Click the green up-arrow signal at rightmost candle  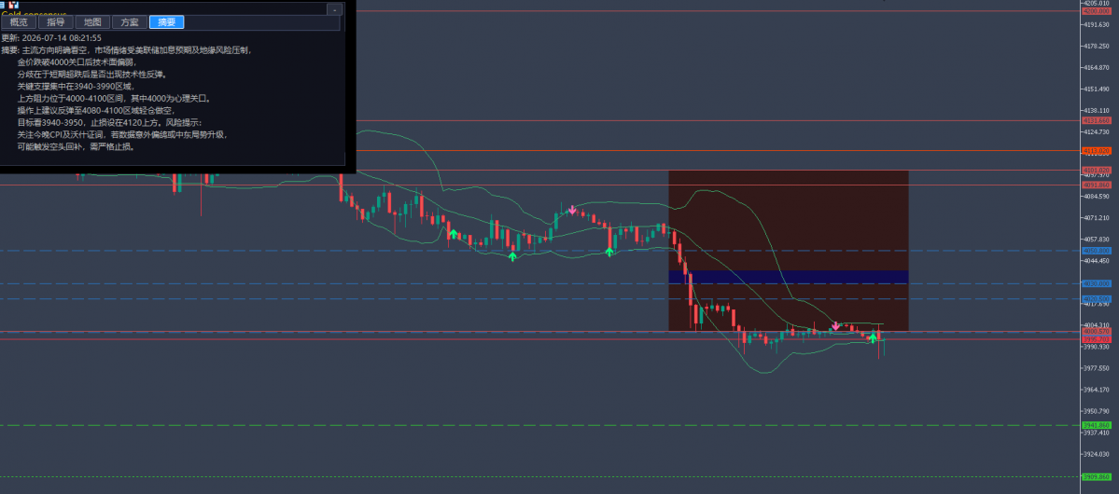tap(872, 338)
